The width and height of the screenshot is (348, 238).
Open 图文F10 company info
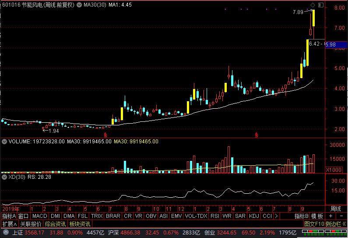coord(314,224)
